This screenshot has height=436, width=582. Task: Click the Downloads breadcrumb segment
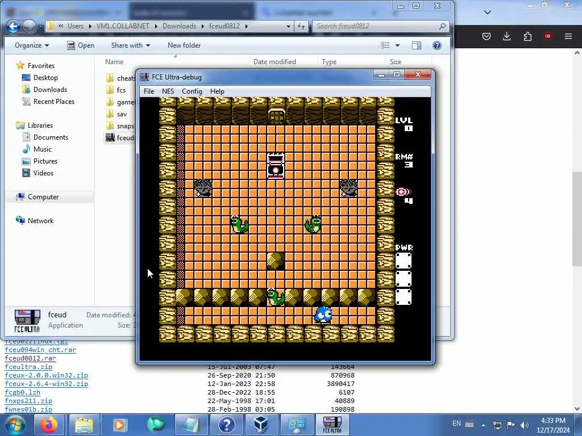pyautogui.click(x=179, y=26)
